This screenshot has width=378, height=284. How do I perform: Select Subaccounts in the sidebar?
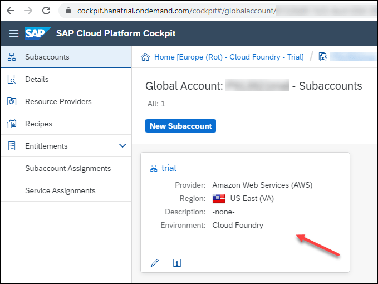66,57
